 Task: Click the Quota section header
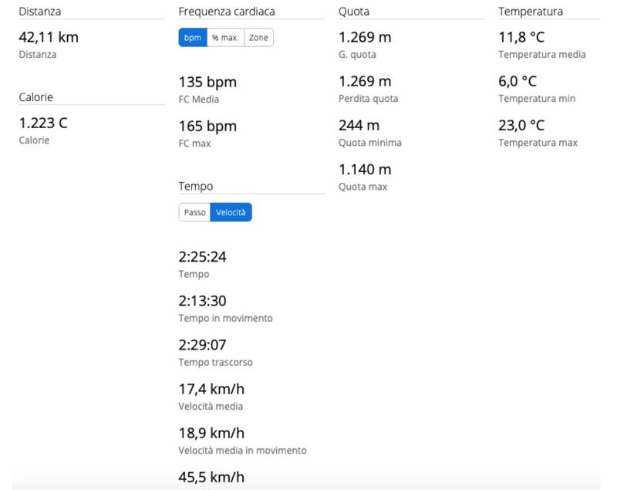pos(354,12)
